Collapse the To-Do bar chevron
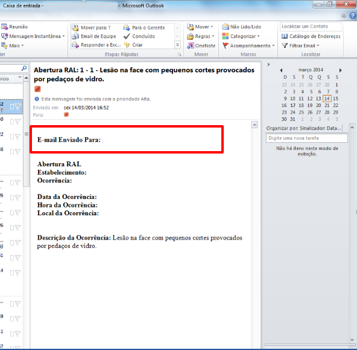 (268, 64)
